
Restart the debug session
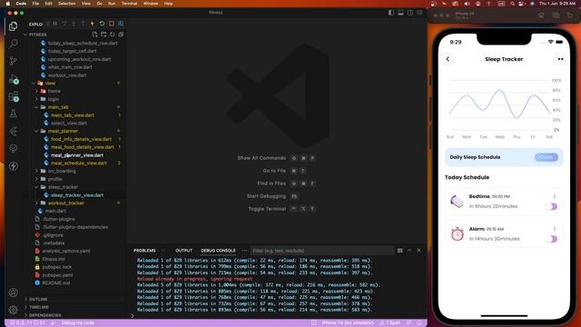click(x=102, y=24)
